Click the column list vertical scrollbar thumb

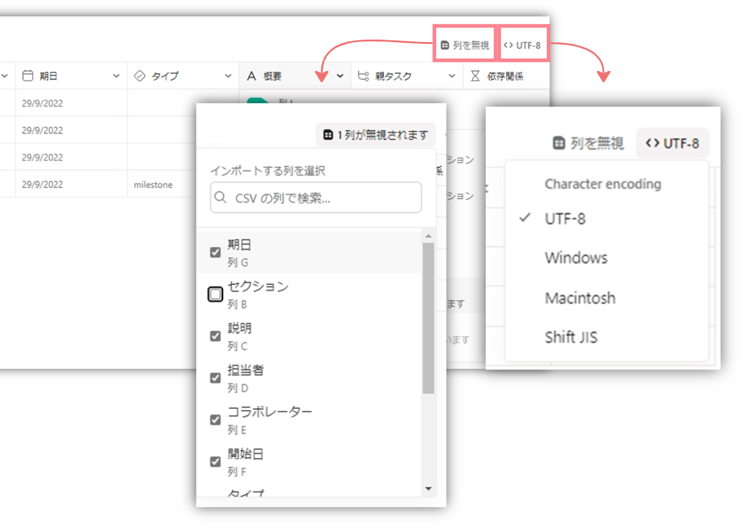428,317
